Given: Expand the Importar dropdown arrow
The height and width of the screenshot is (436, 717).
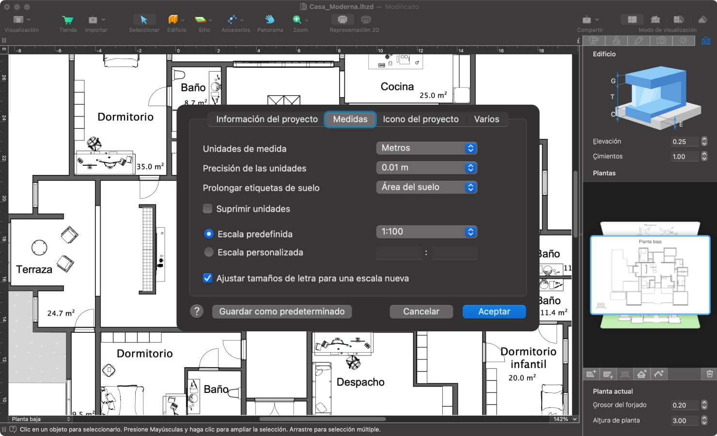Looking at the screenshot, I should click(103, 20).
